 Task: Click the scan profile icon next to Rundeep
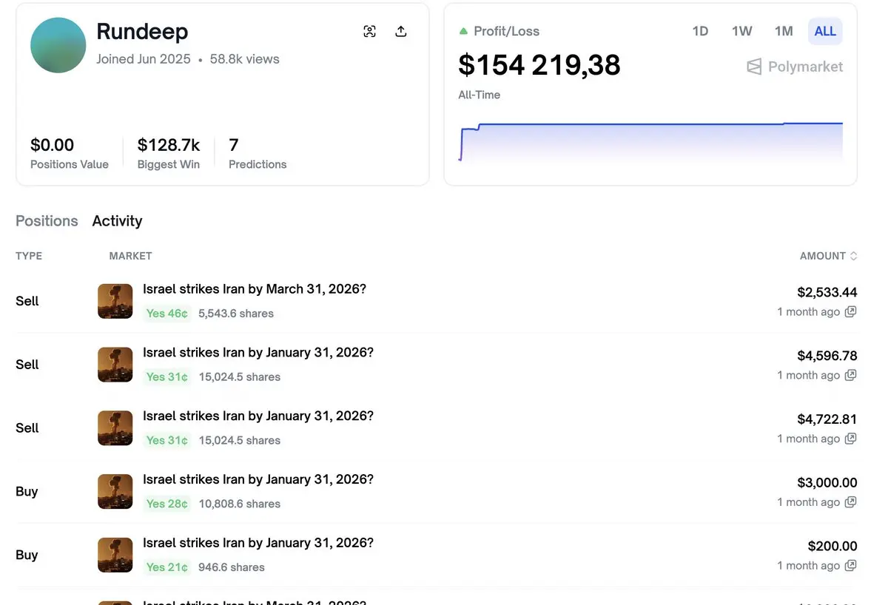[370, 31]
